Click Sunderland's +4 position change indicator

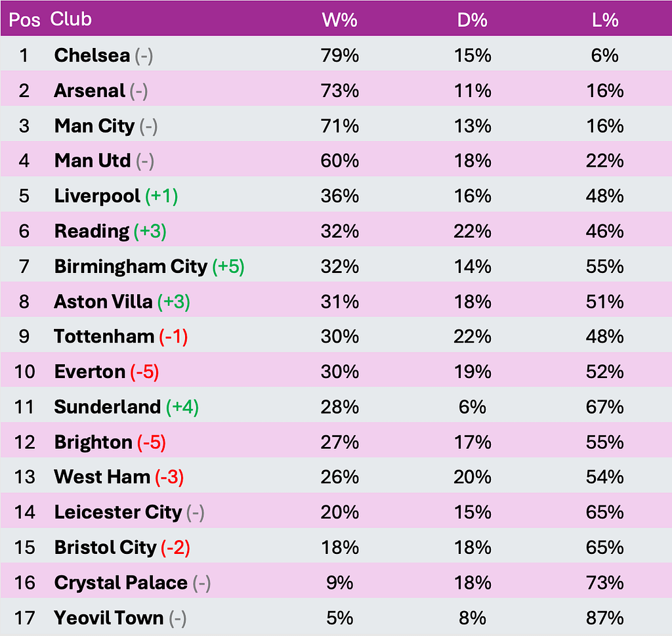click(182, 408)
